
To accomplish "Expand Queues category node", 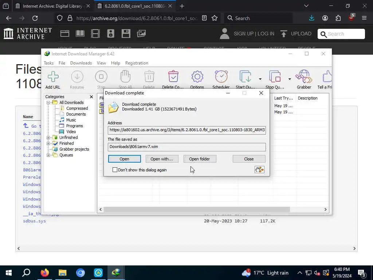I will pos(48,155).
